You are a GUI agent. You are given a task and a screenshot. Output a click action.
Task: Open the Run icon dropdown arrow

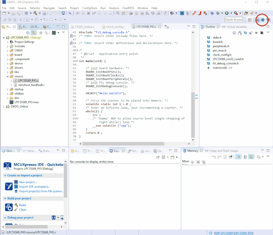tap(231, 13)
